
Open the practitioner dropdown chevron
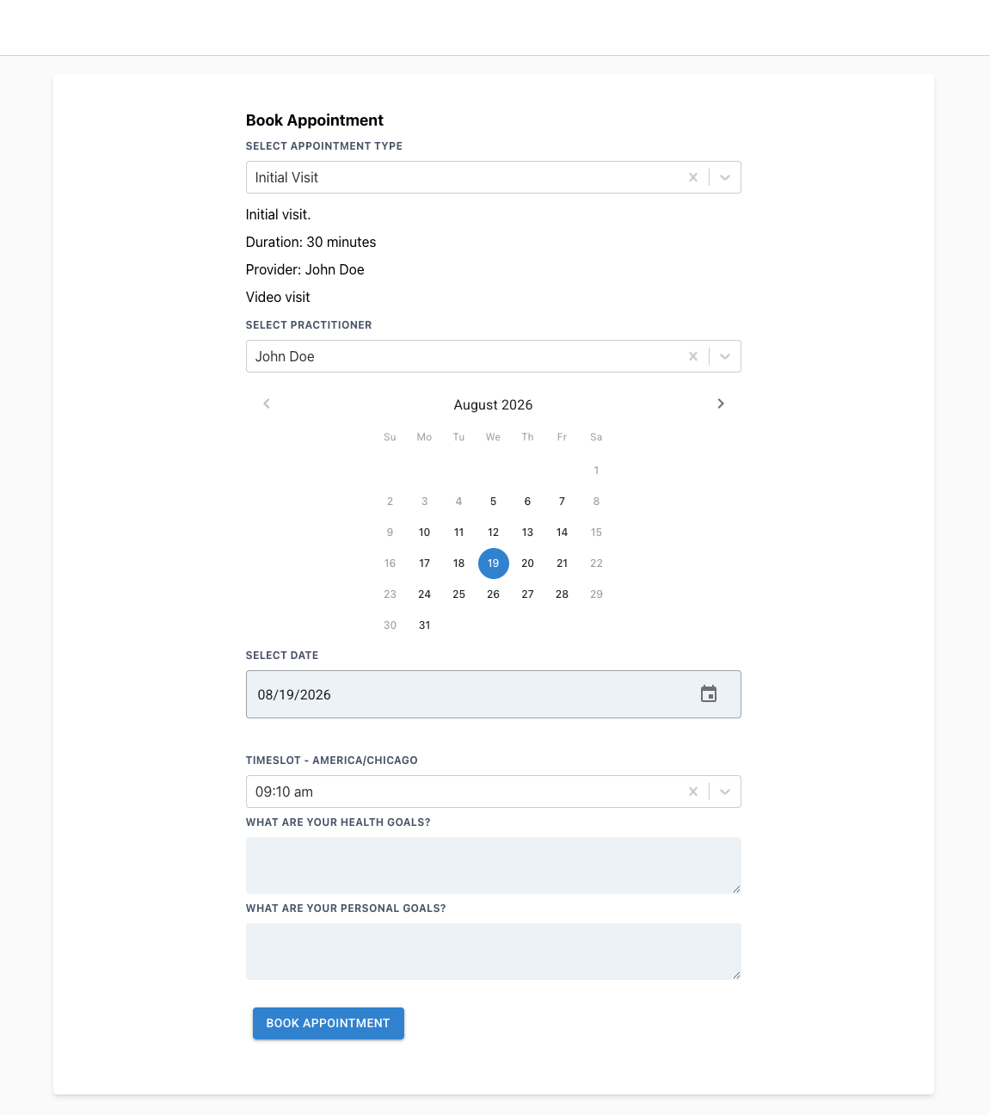[x=725, y=356]
